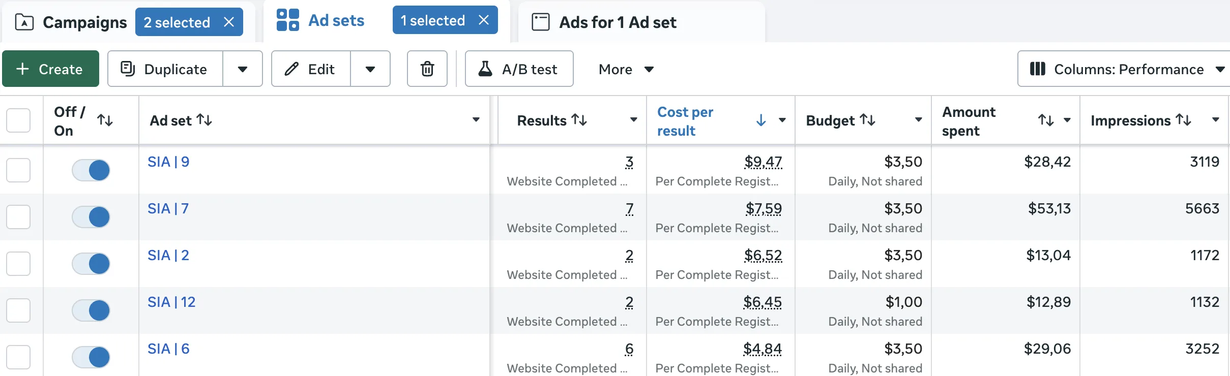Turn off the SIA | 12 ad set toggle
Viewport: 1230px width, 376px height.
click(x=91, y=310)
